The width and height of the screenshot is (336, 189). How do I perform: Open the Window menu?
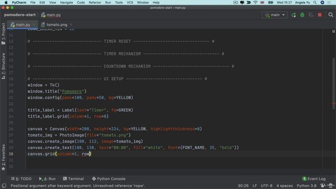pos(143,3)
